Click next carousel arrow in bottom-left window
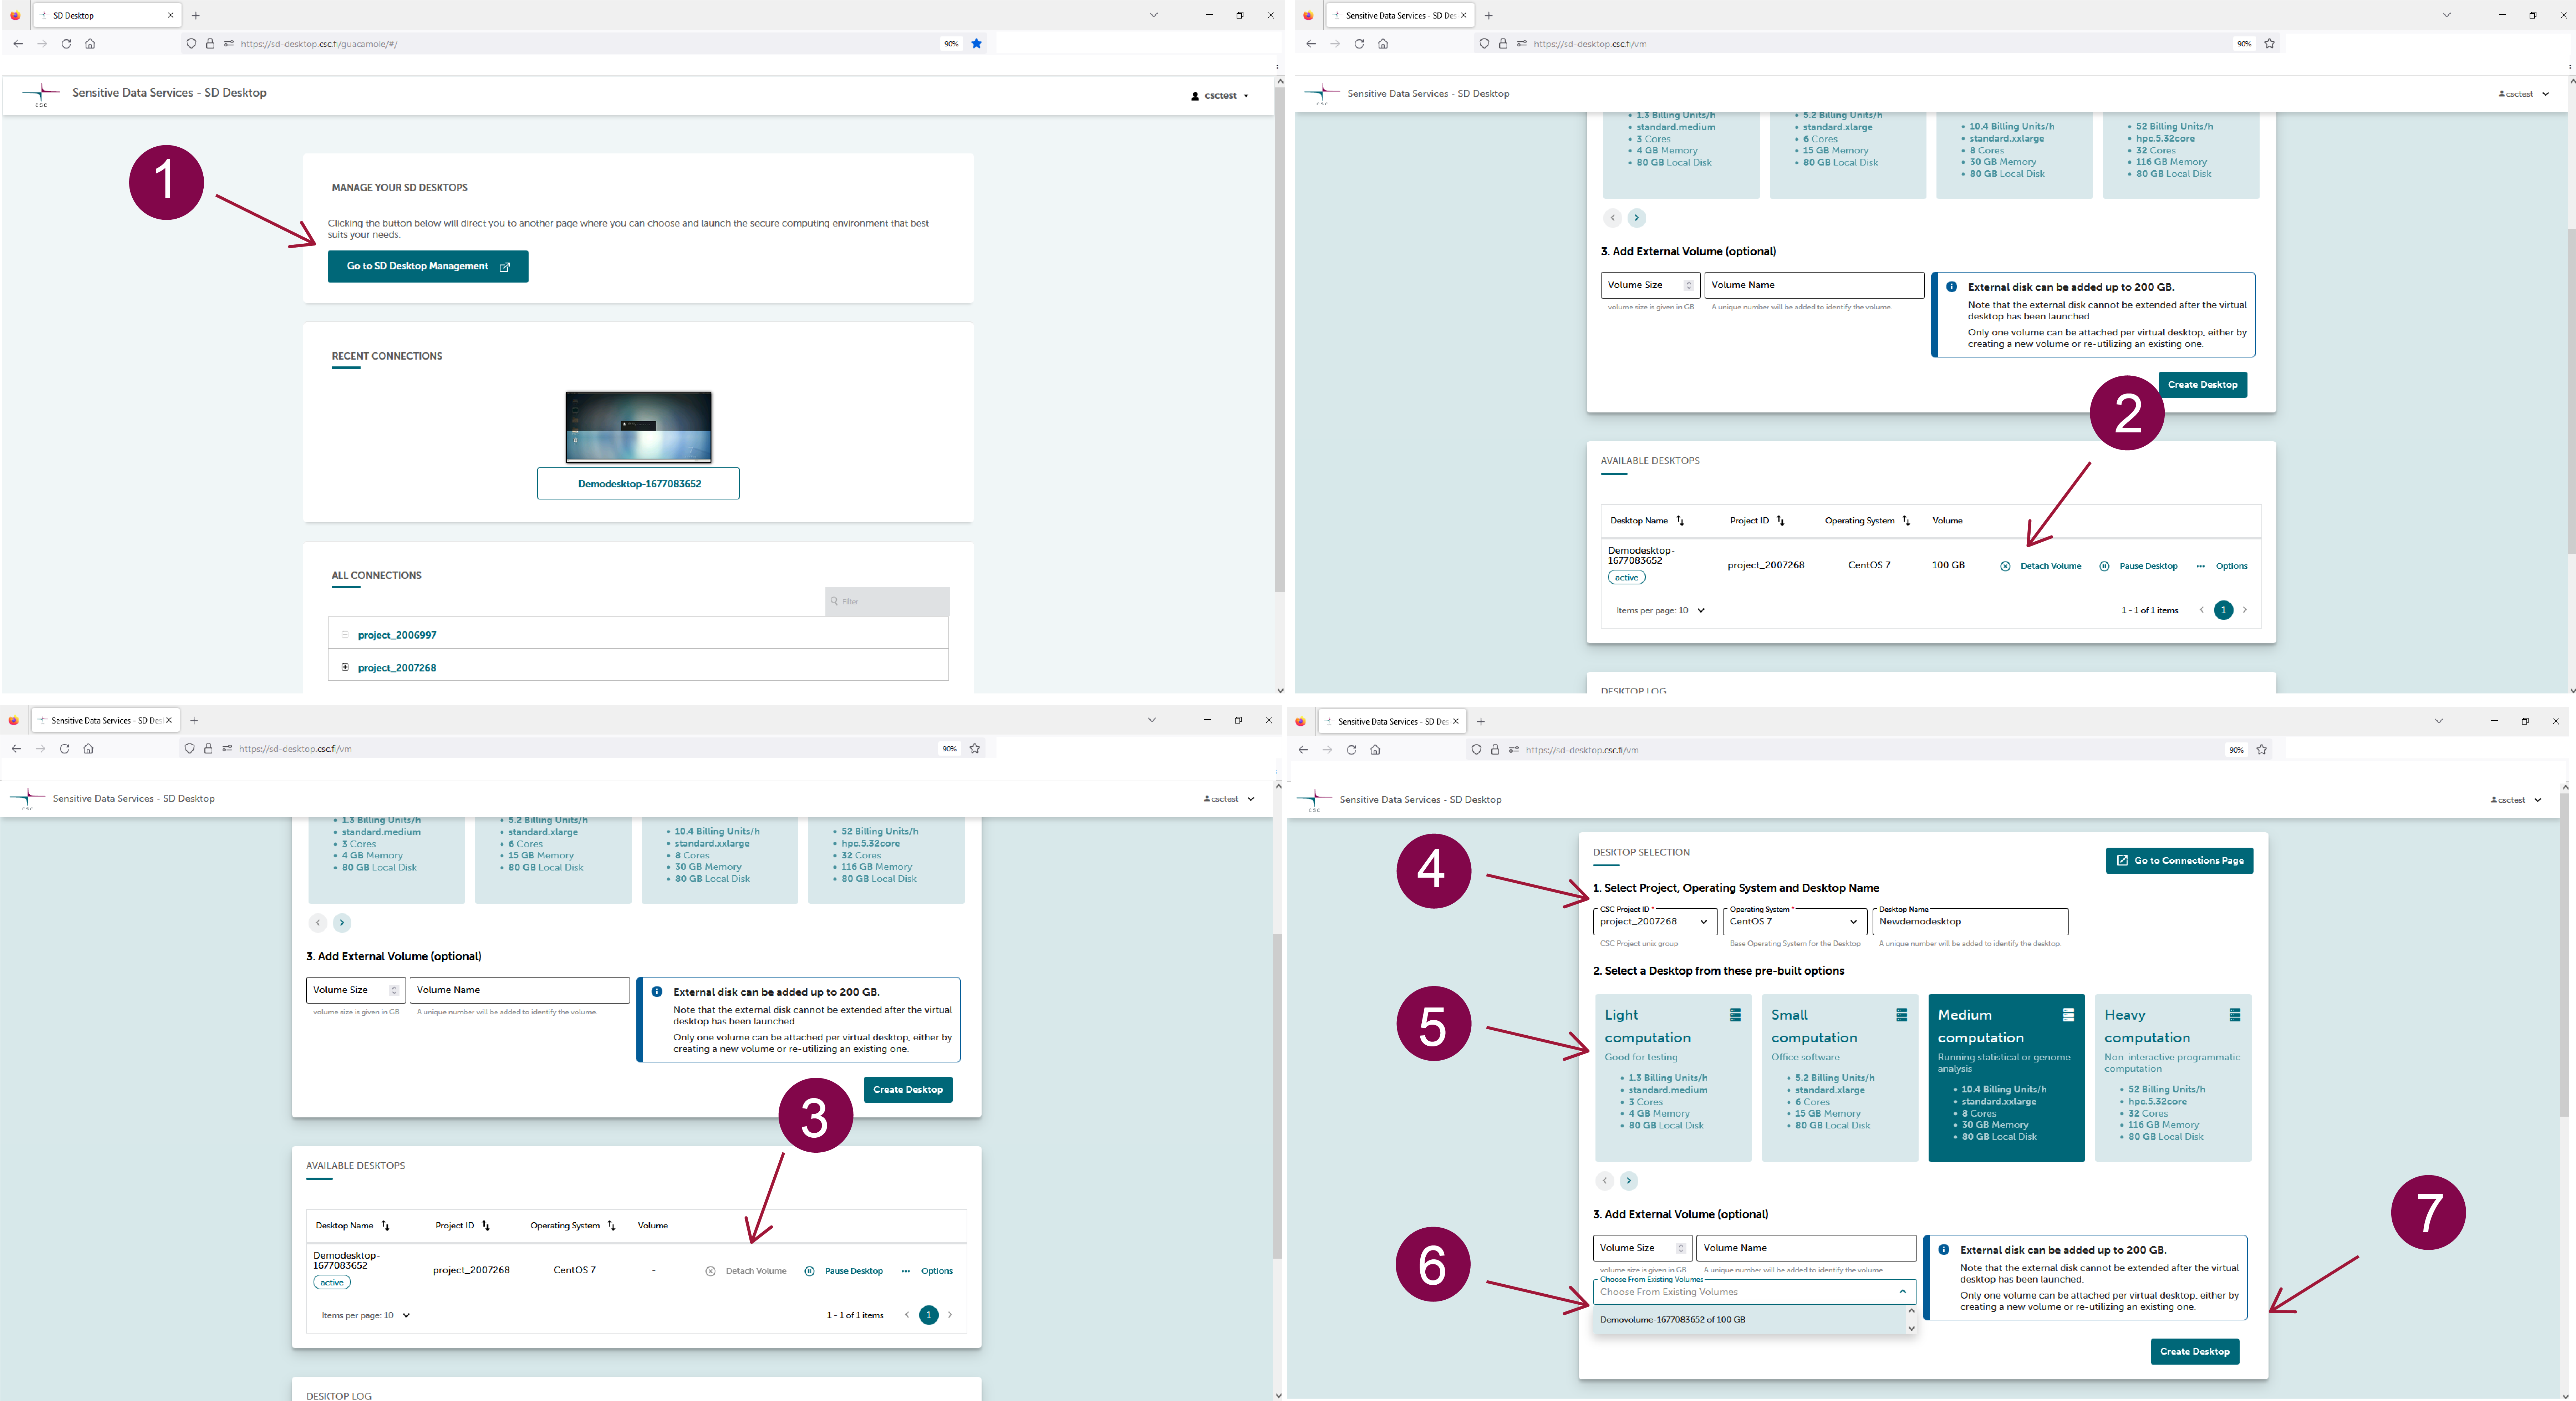The width and height of the screenshot is (2576, 1401). click(342, 923)
